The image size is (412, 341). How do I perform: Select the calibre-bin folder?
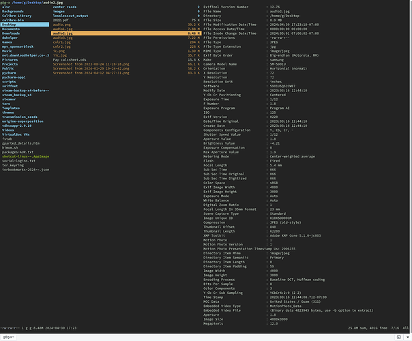pyautogui.click(x=12, y=20)
